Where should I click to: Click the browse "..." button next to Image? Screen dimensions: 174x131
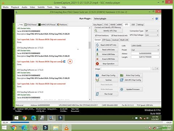click(154, 69)
